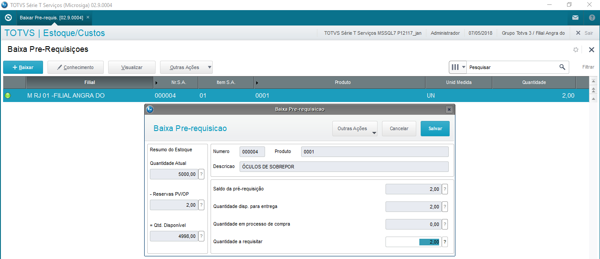Click the Descricao field ÓCULOS DE SOBREPOR
Viewport: 600px width, 259px height.
(344, 167)
